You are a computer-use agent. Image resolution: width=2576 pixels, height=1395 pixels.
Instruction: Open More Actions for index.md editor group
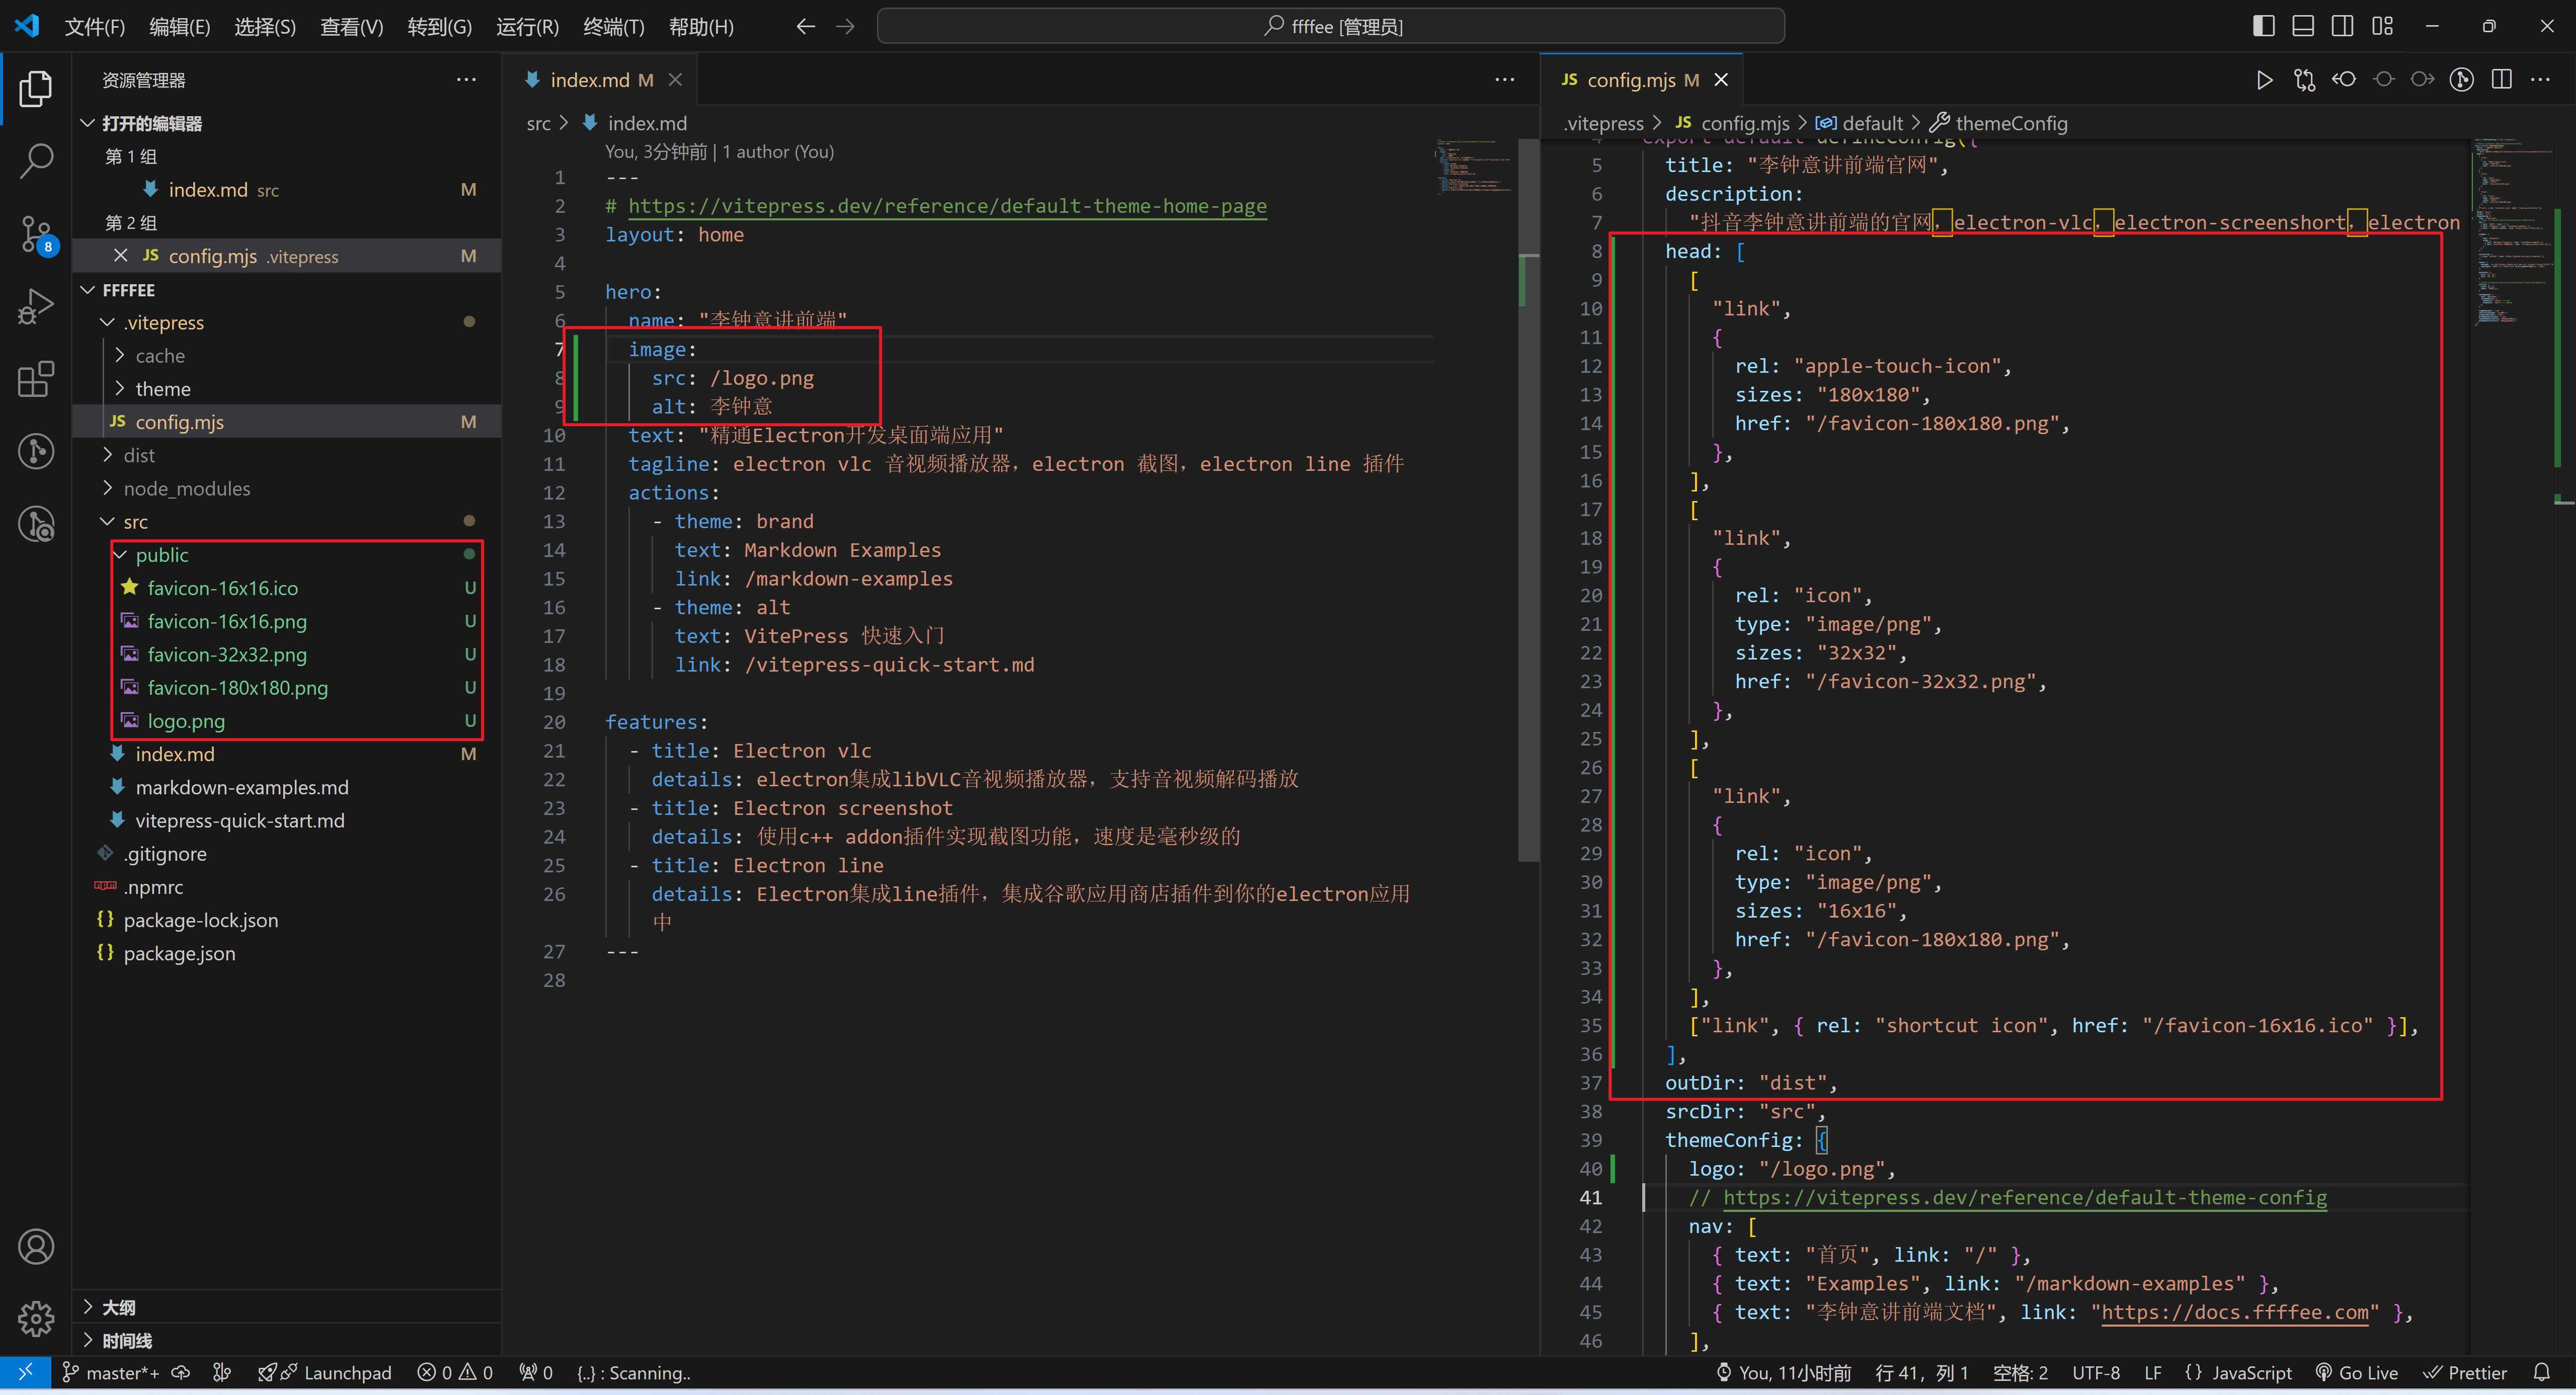pyautogui.click(x=1504, y=80)
